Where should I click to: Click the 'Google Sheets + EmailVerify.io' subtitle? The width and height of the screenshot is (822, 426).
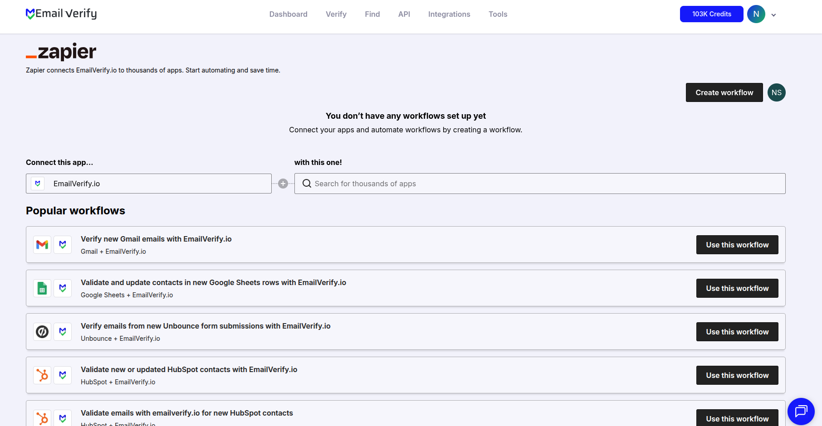pos(127,295)
